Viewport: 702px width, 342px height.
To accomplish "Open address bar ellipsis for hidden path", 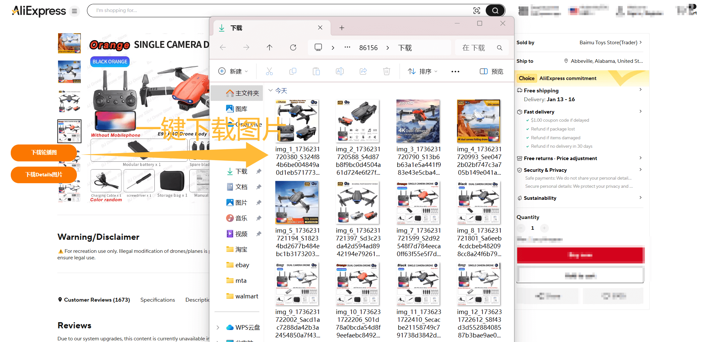I will pos(348,48).
